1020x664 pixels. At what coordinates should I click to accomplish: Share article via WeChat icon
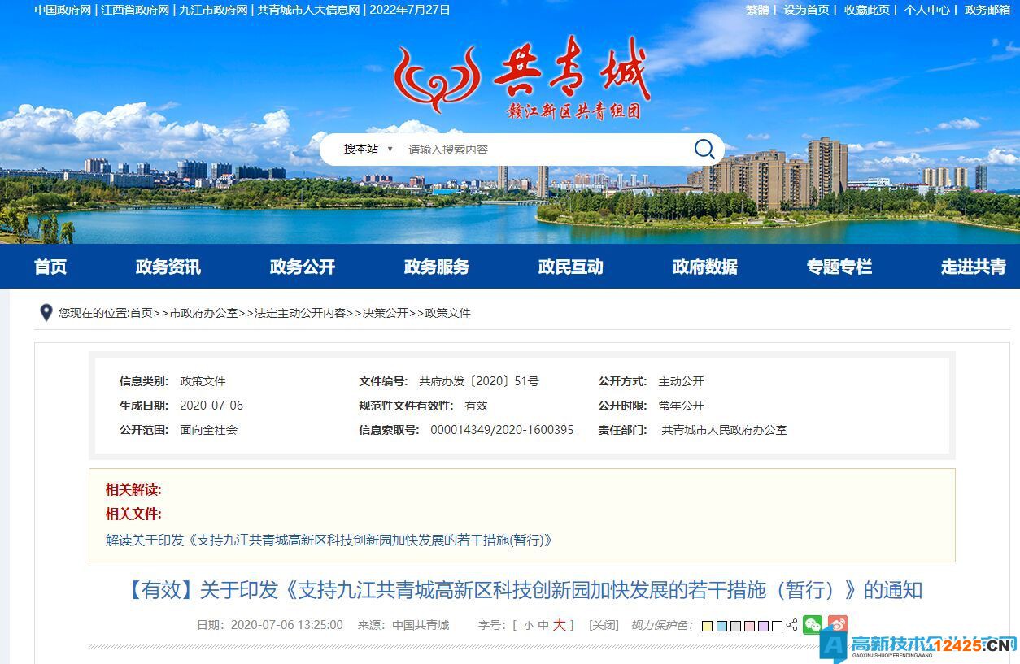point(812,624)
